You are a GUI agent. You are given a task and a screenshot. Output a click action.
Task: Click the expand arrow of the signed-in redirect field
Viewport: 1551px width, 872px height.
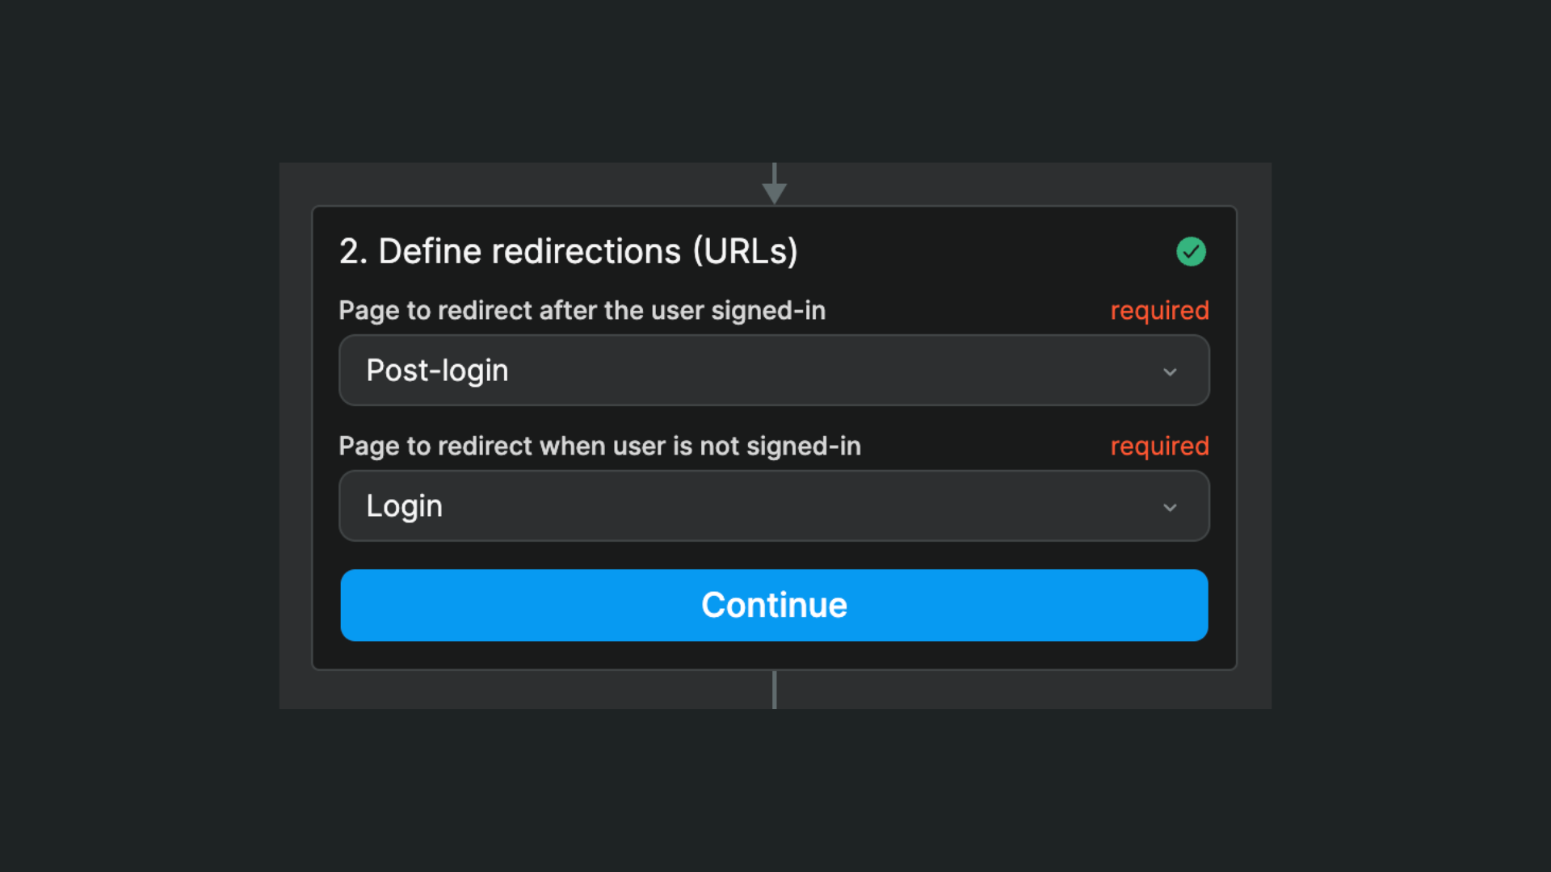1171,372
